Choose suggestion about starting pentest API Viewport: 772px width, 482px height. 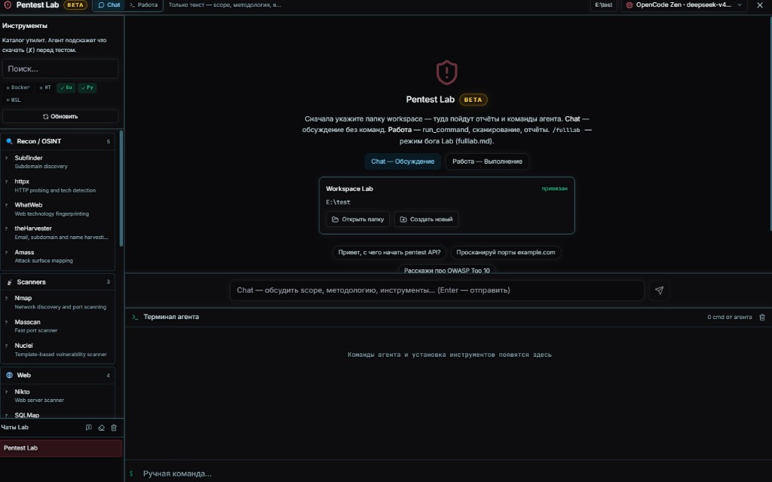coord(390,253)
